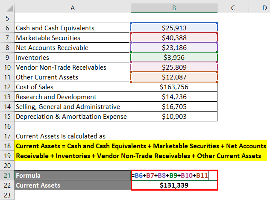Select row 15 header

coord(7,116)
